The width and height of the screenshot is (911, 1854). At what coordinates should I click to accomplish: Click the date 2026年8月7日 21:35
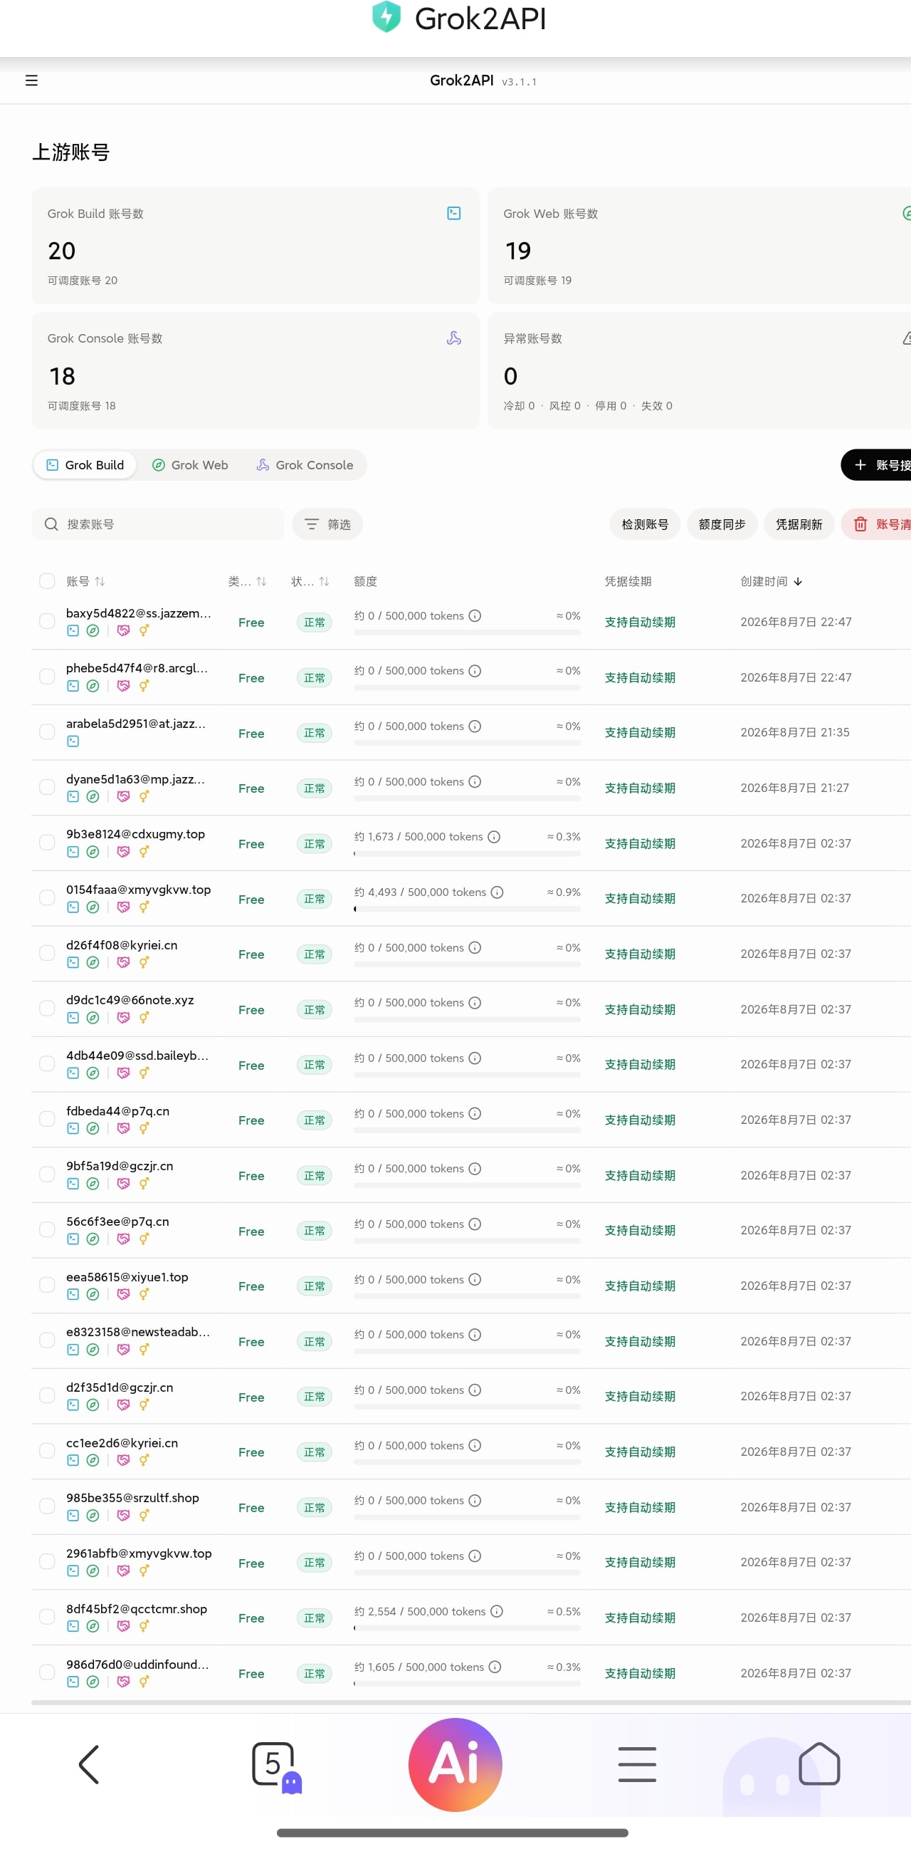[x=795, y=732]
